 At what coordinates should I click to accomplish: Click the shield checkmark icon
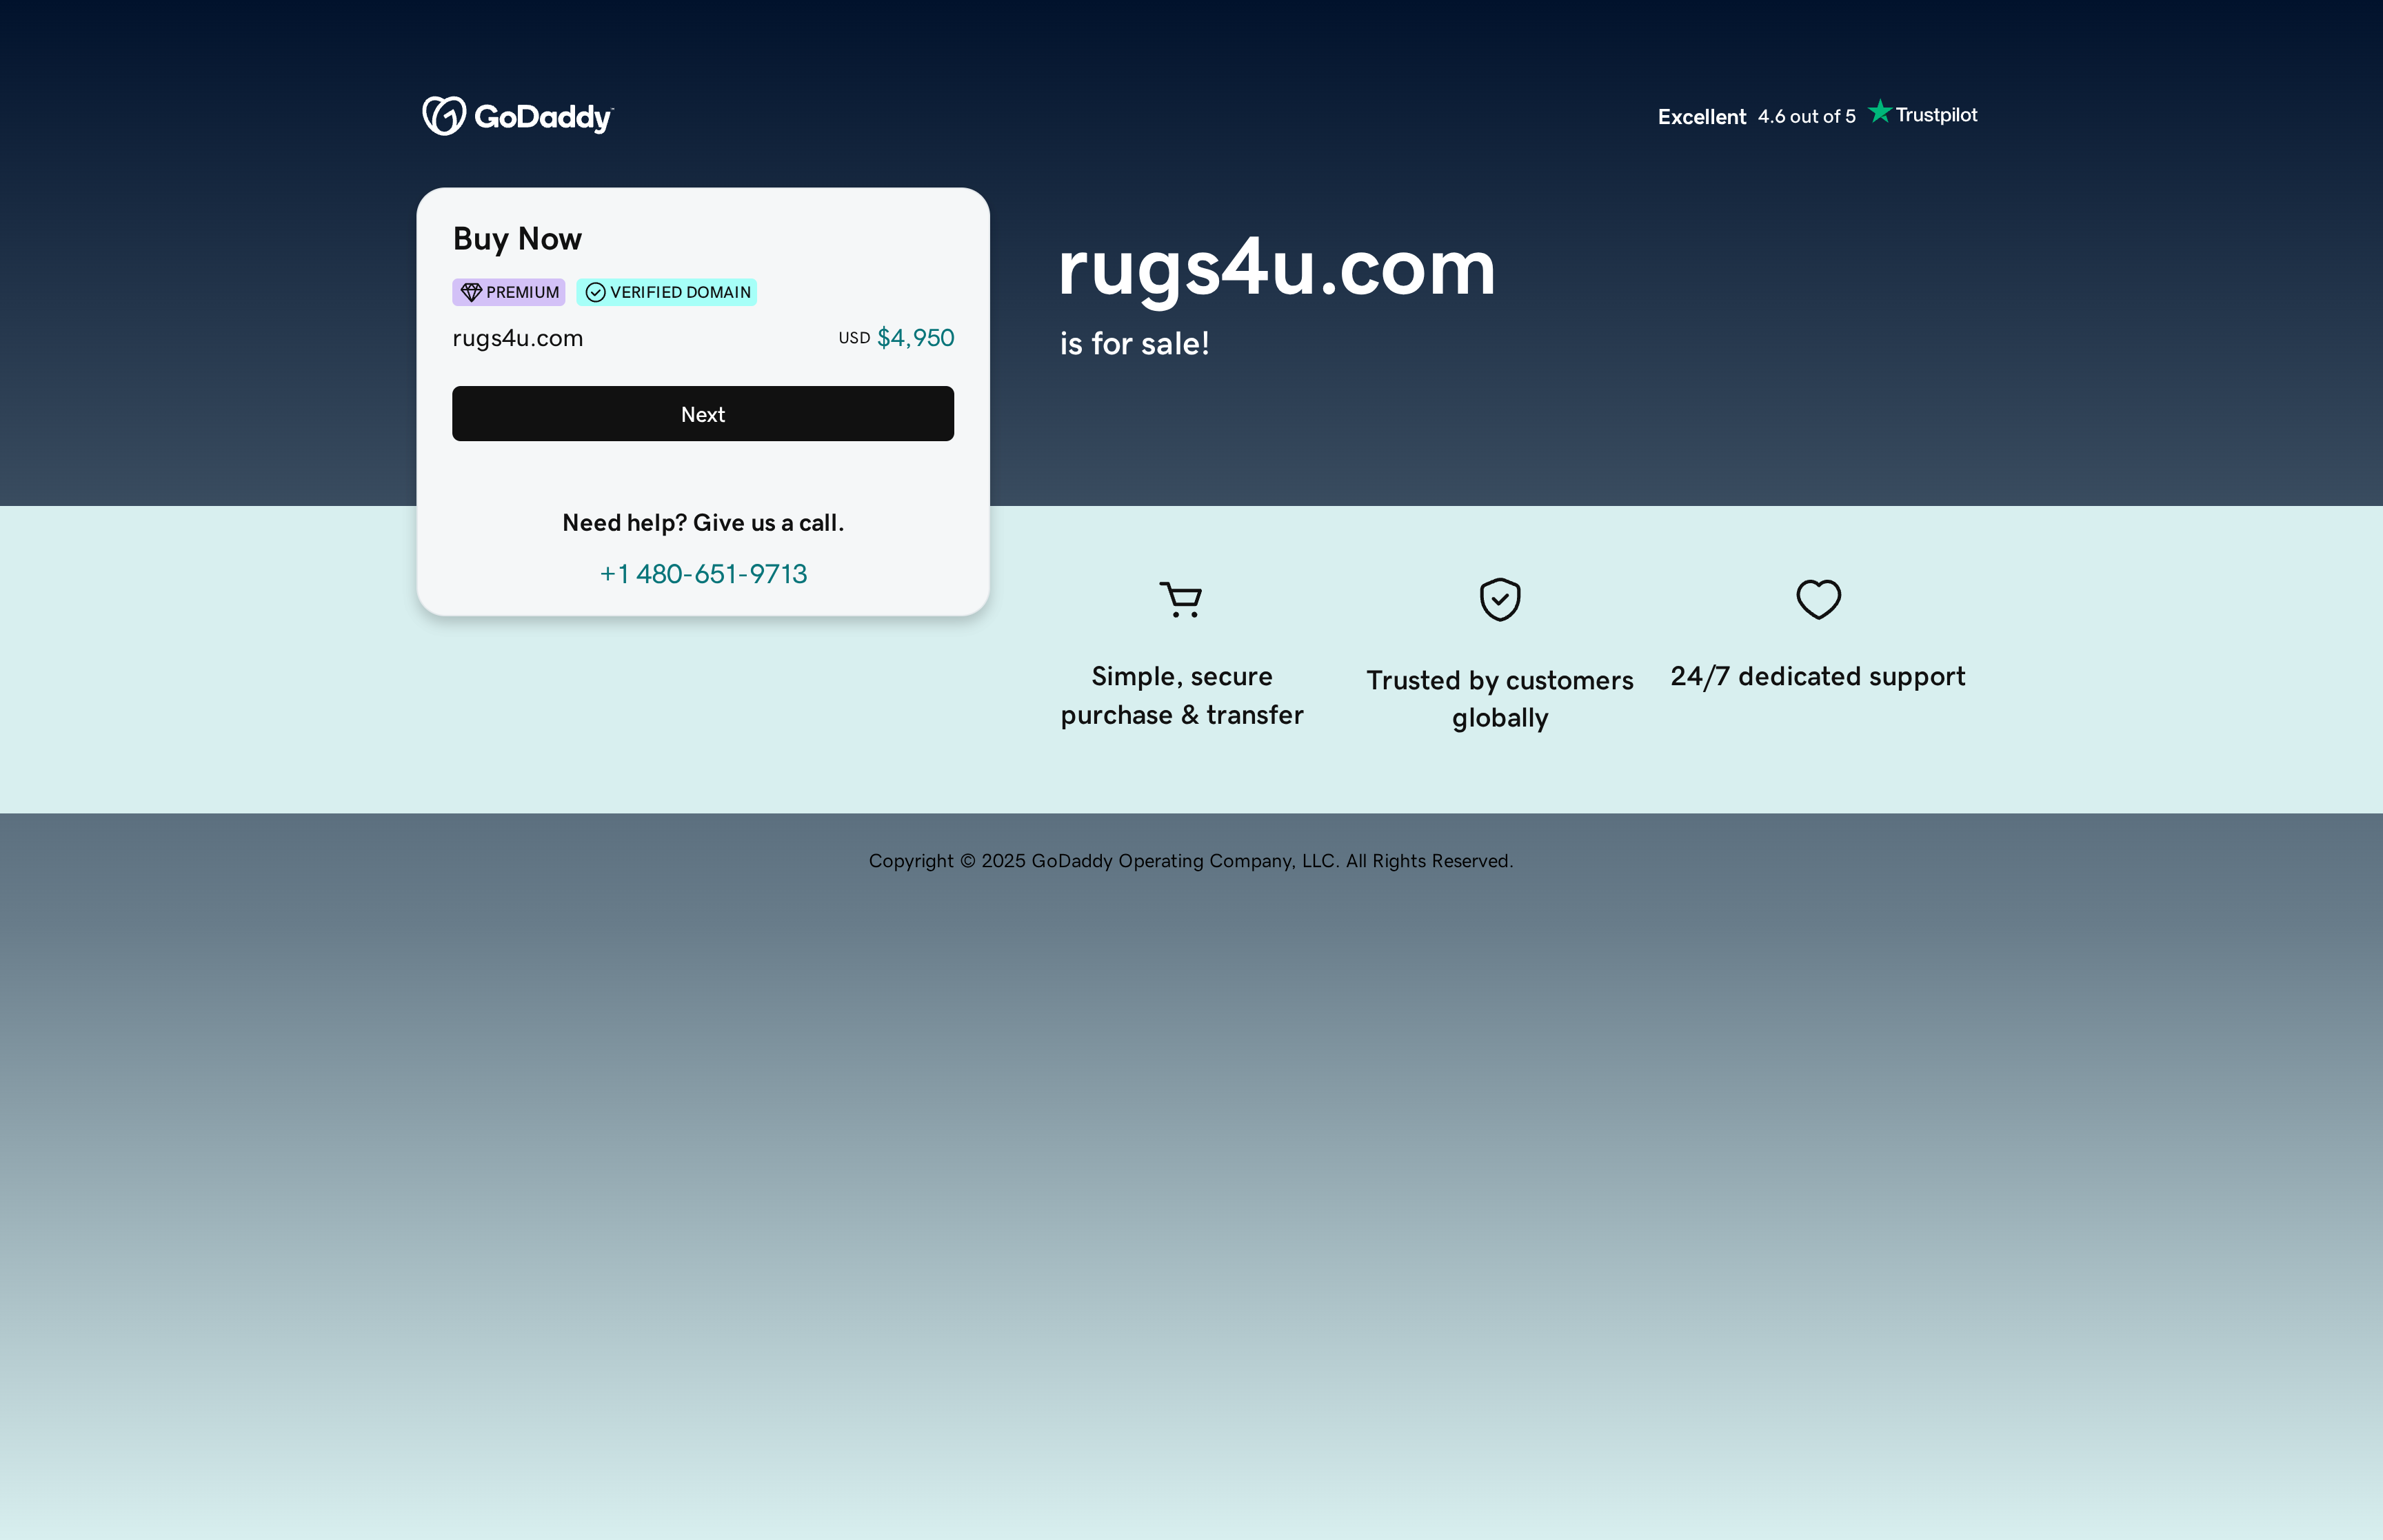tap(1499, 599)
